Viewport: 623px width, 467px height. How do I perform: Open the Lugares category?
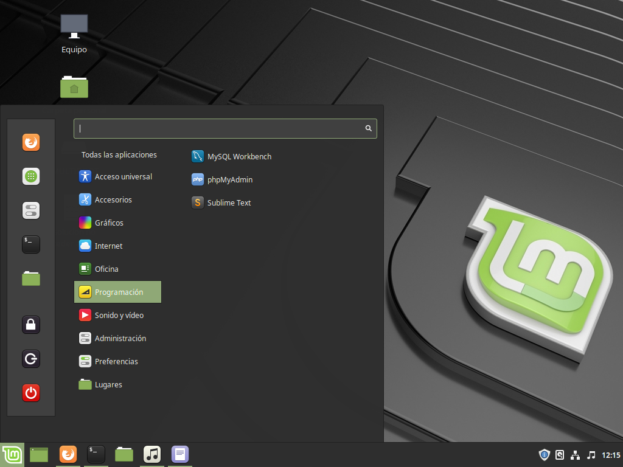[x=117, y=384]
